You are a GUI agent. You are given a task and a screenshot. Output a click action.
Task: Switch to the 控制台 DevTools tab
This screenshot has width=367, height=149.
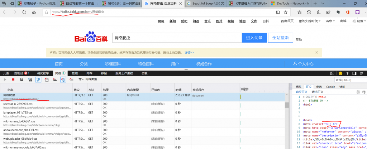[22, 73]
